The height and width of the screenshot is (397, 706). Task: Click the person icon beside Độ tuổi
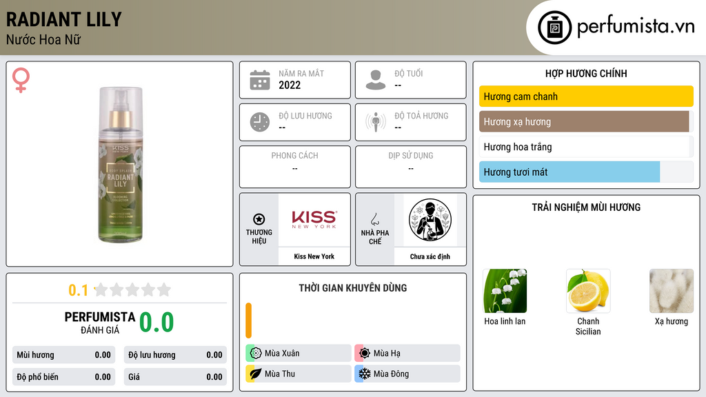click(x=376, y=80)
